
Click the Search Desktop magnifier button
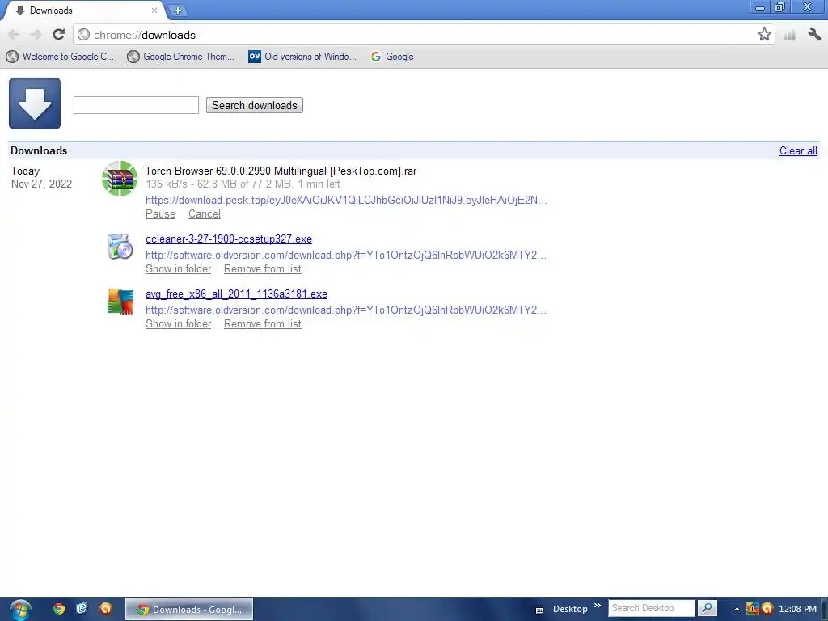pos(707,608)
